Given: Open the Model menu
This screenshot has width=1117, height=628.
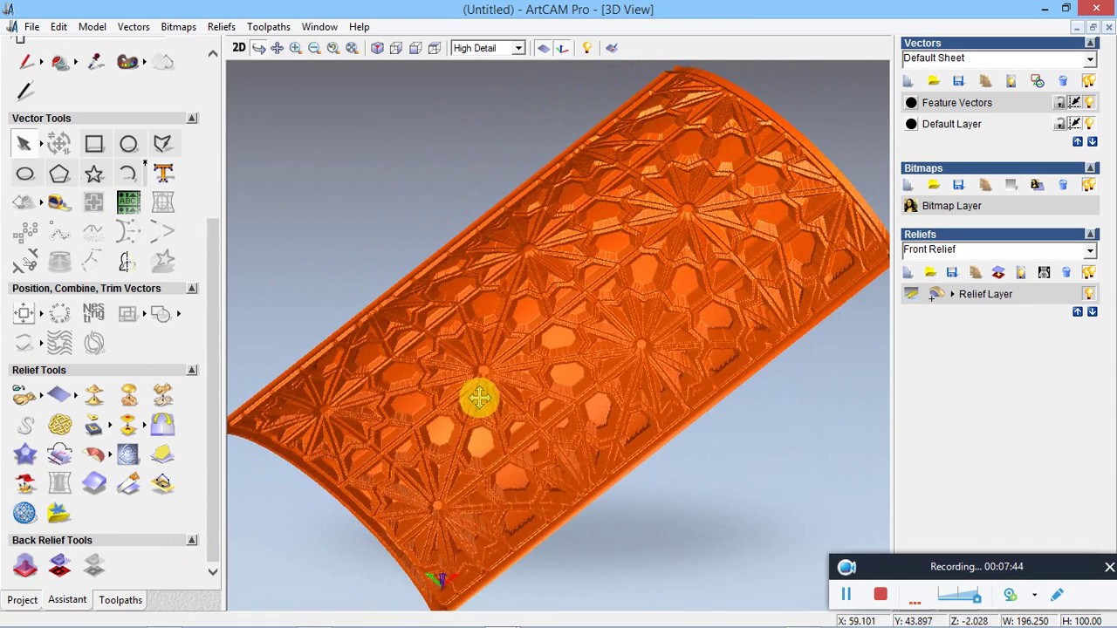Looking at the screenshot, I should point(93,27).
